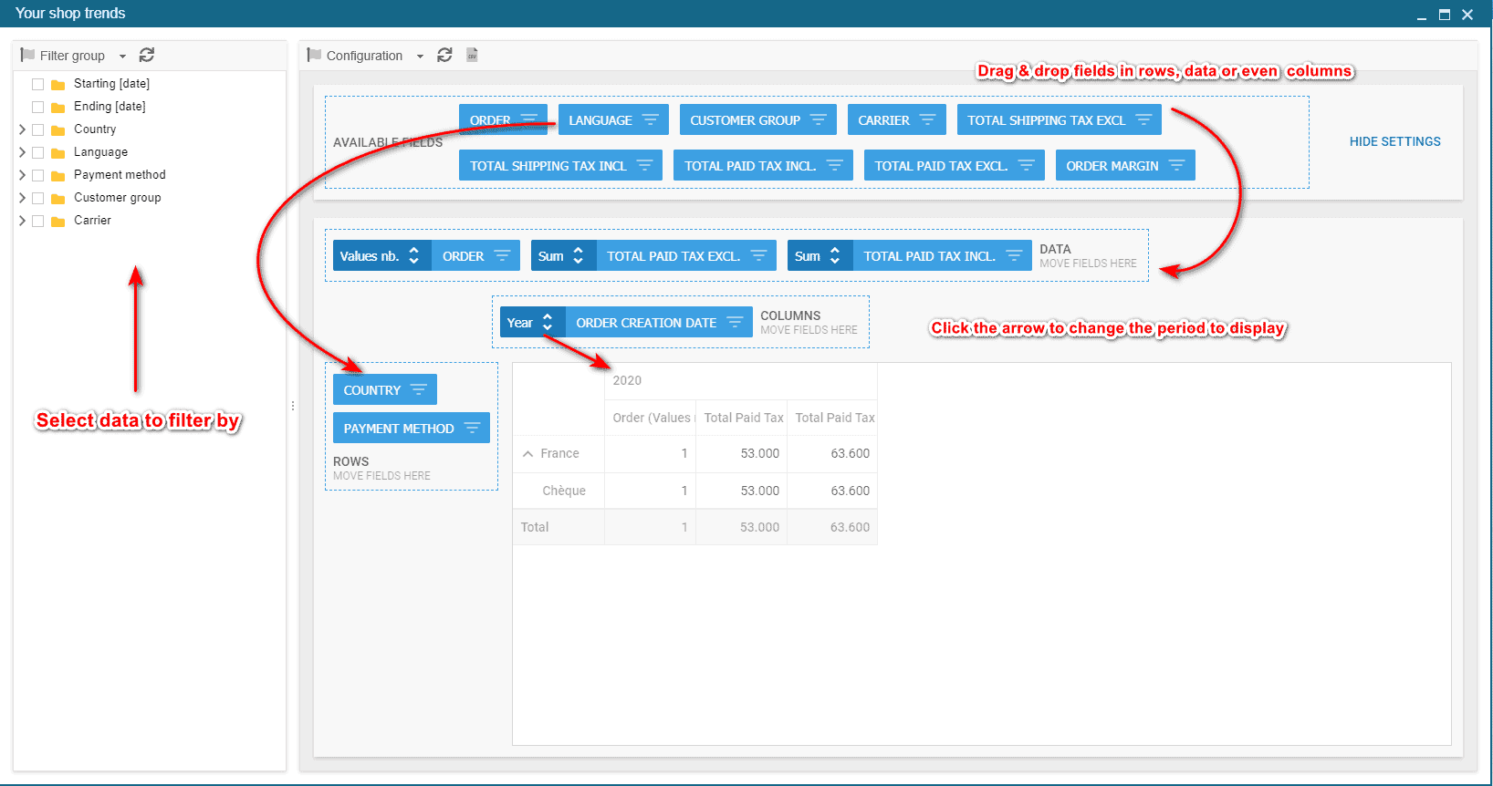Click filter icon on PAYMENT METHOD row field
Screen dimensions: 1493x786
[472, 429]
